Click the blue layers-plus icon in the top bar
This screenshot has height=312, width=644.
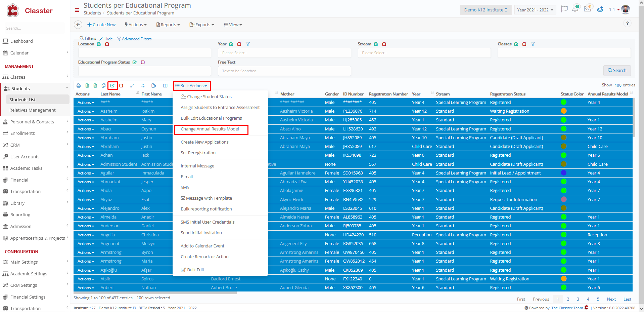pos(600,9)
